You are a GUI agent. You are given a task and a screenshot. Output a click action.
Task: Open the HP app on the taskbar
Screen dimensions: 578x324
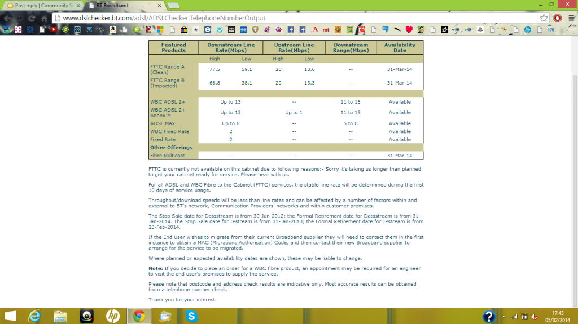[x=113, y=316]
